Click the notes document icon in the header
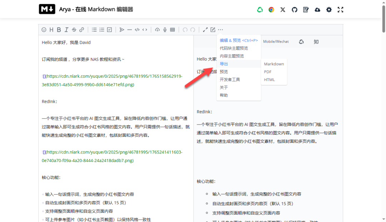This screenshot has height=222, width=386. point(306,10)
